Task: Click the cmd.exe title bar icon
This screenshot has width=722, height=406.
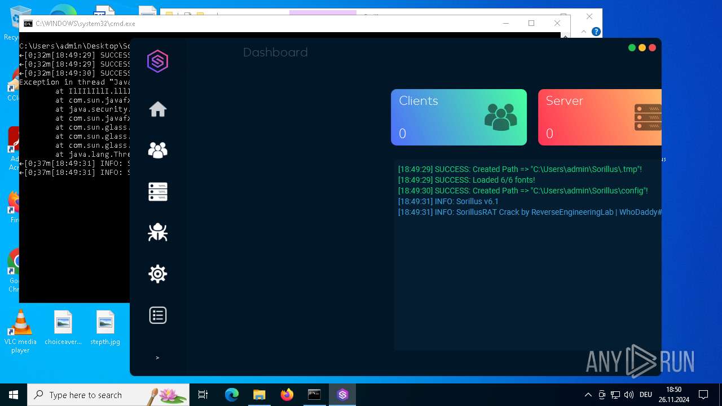Action: [28, 24]
